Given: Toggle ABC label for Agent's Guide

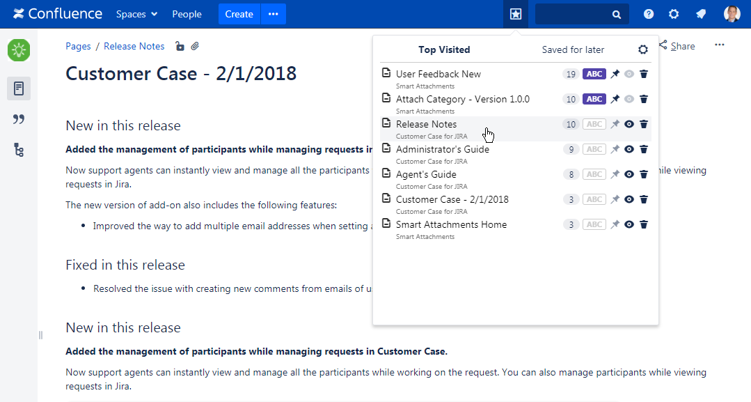Looking at the screenshot, I should coord(594,175).
